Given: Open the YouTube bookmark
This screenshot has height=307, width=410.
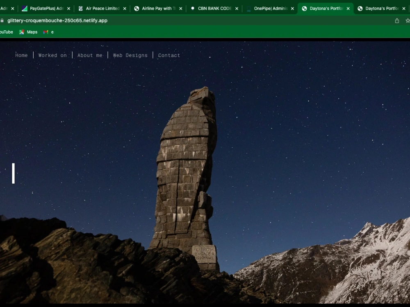Looking at the screenshot, I should pyautogui.click(x=7, y=32).
